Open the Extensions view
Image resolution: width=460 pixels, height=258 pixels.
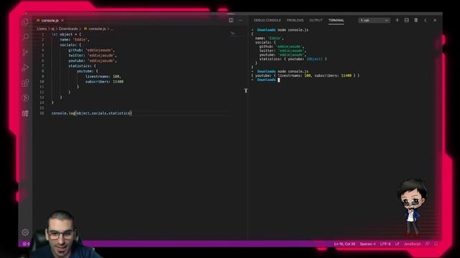click(x=25, y=83)
